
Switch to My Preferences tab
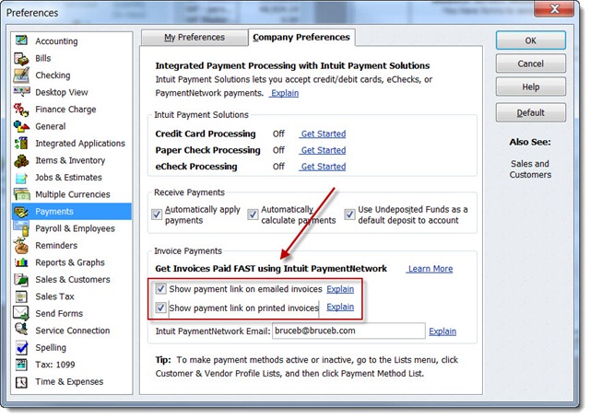coord(195,38)
